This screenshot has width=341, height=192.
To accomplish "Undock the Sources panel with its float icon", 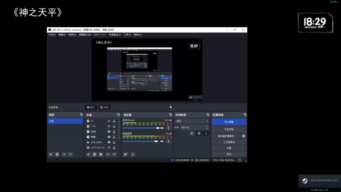I will 118,115.
